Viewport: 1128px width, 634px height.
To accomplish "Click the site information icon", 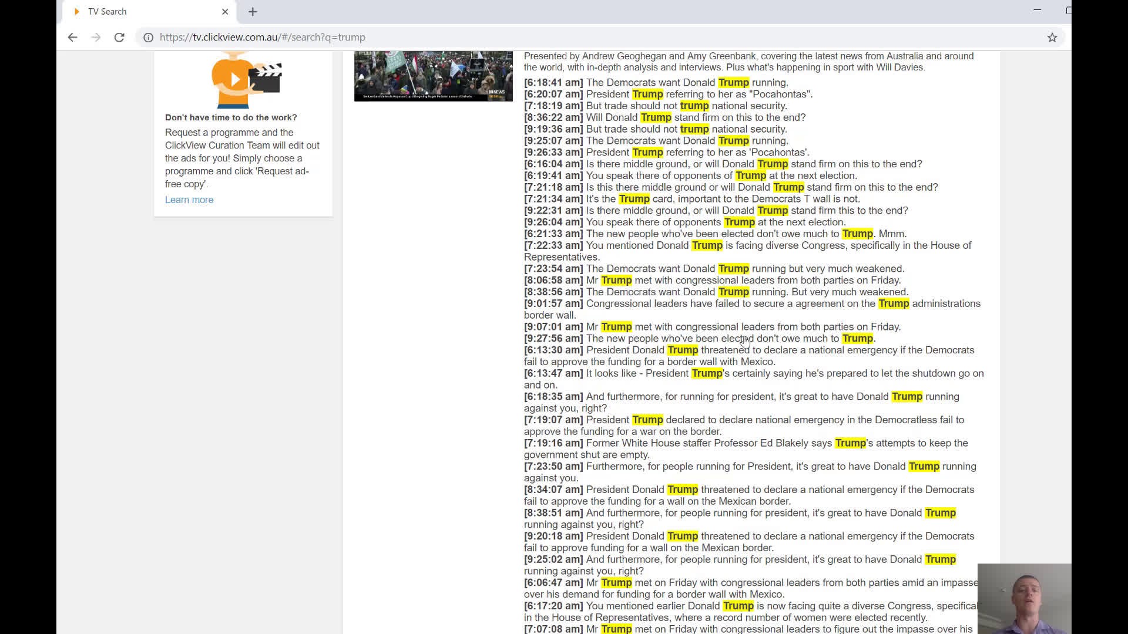I will click(x=149, y=37).
